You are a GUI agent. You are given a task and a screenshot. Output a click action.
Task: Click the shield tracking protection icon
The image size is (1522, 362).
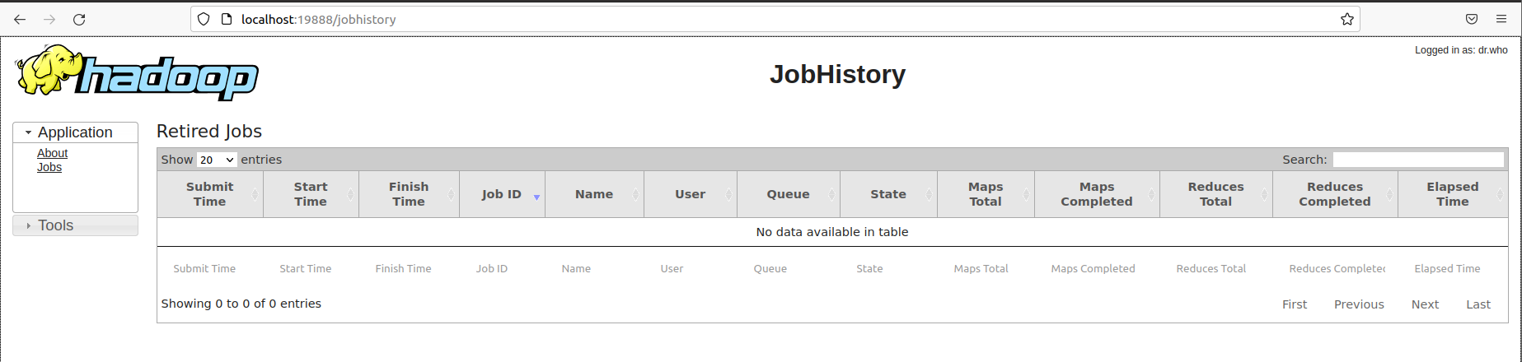(204, 19)
